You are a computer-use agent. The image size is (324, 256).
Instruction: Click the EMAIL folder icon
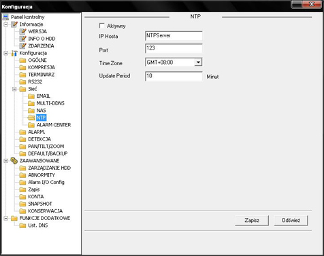pos(31,96)
